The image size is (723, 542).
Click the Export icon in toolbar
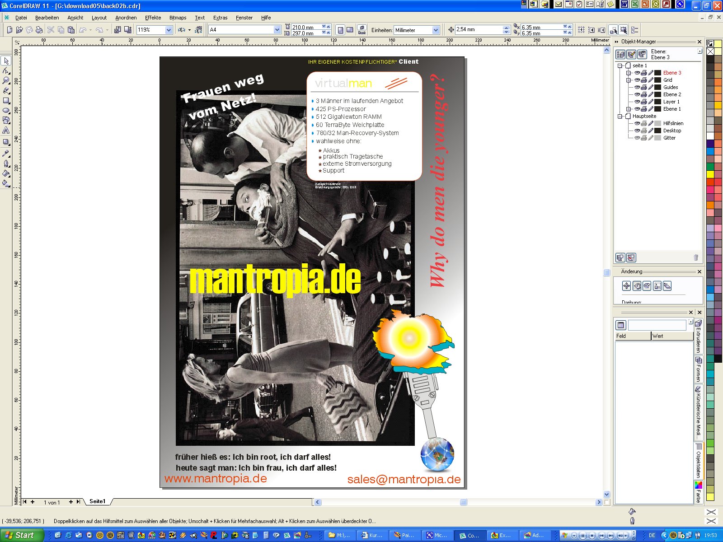point(128,30)
